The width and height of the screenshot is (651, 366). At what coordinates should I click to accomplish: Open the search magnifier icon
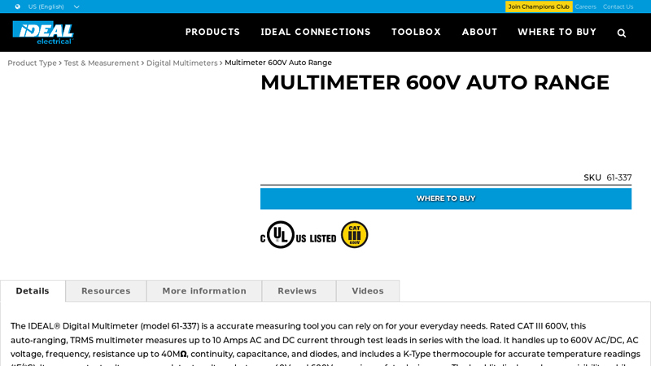[x=622, y=33]
